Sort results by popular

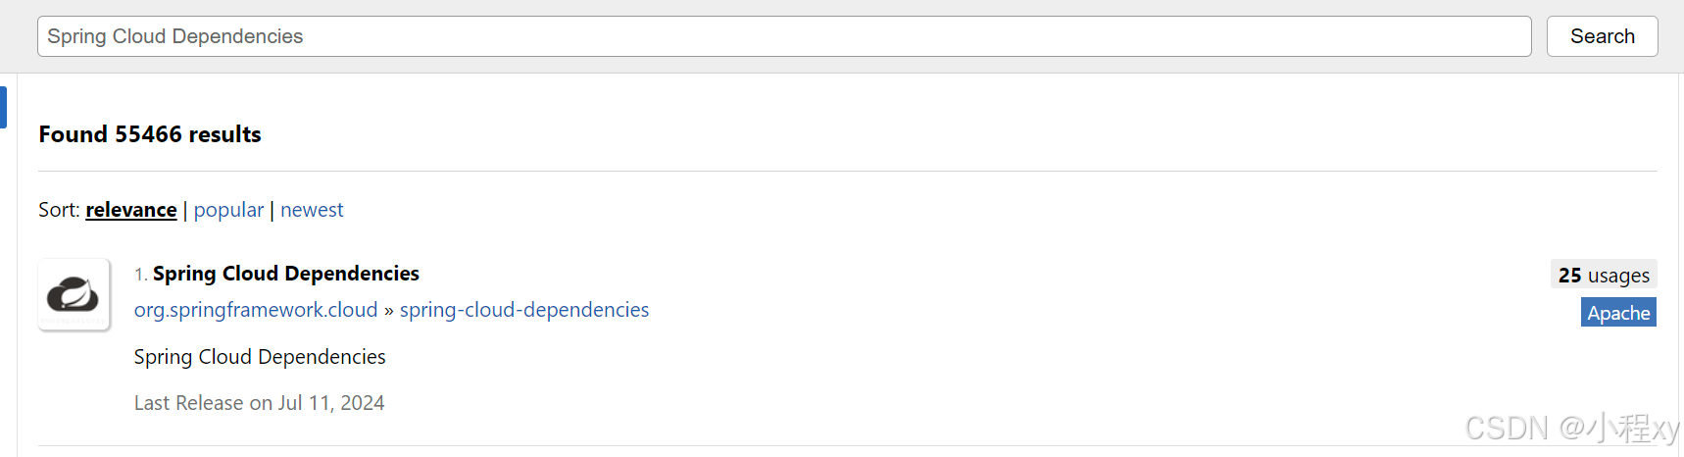point(228,210)
